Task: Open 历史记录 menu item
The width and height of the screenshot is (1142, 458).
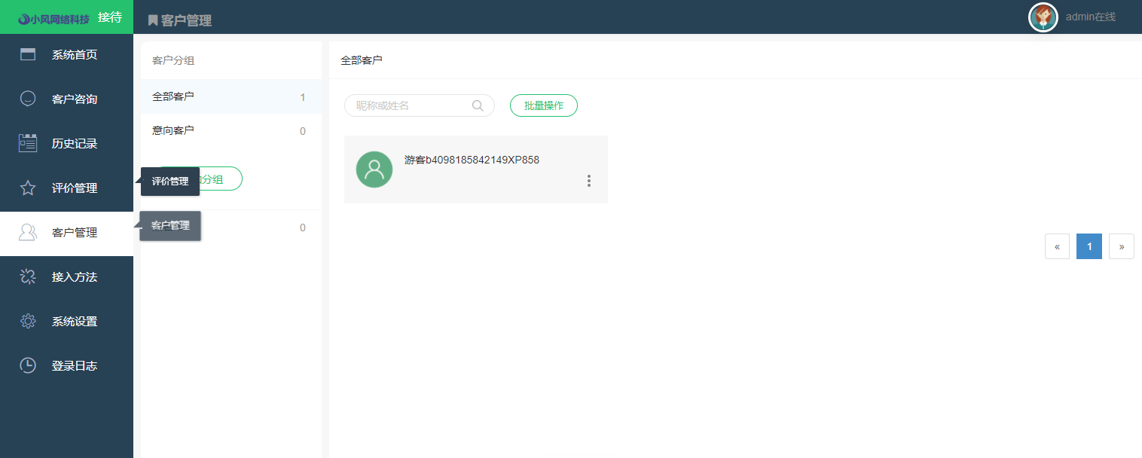Action: click(x=66, y=143)
